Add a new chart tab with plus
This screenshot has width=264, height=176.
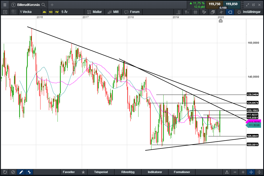(52, 5)
